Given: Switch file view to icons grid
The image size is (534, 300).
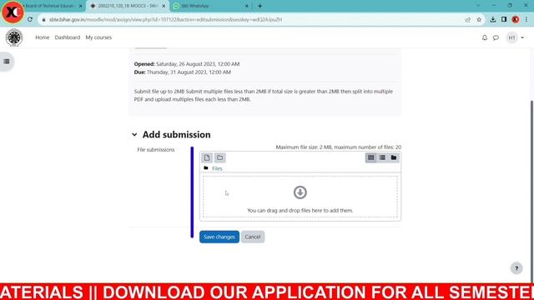Looking at the screenshot, I should [x=370, y=157].
